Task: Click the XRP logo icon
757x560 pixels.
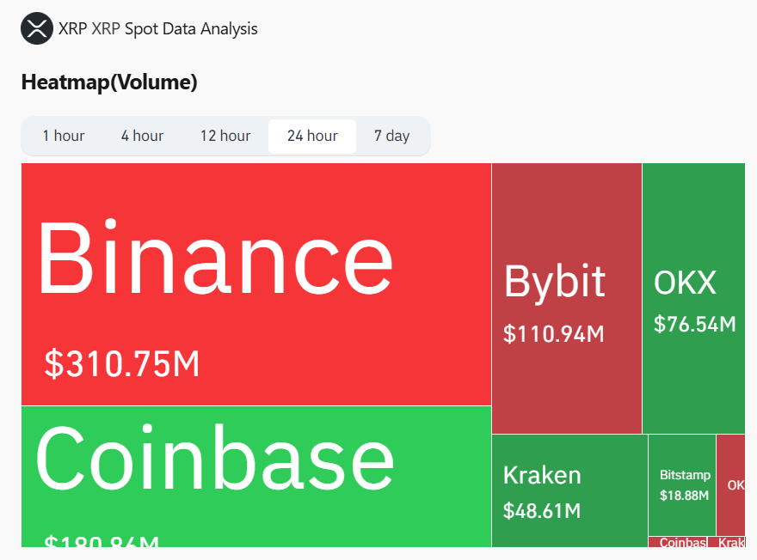Action: 37,28
